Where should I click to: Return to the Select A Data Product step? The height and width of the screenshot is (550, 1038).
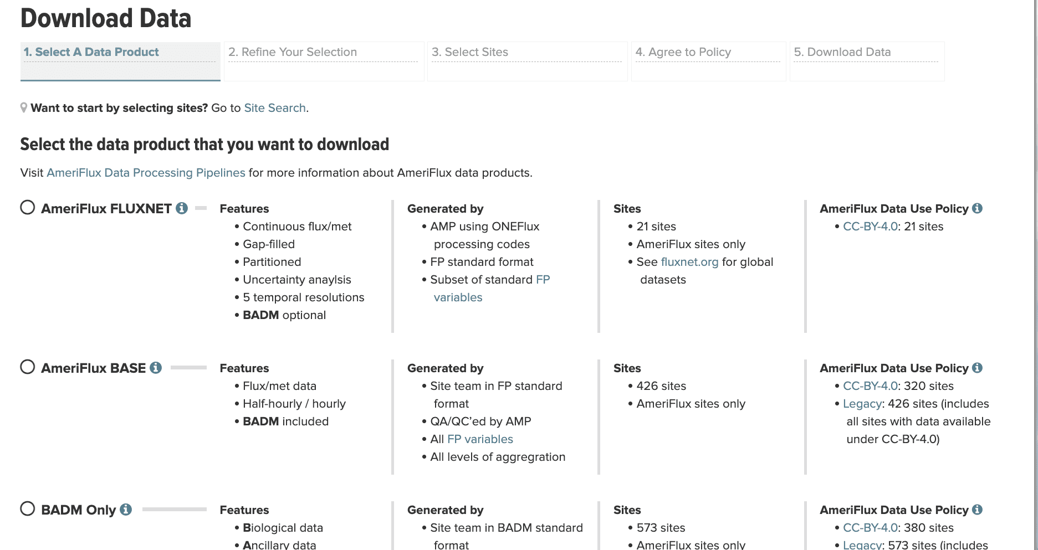(91, 52)
